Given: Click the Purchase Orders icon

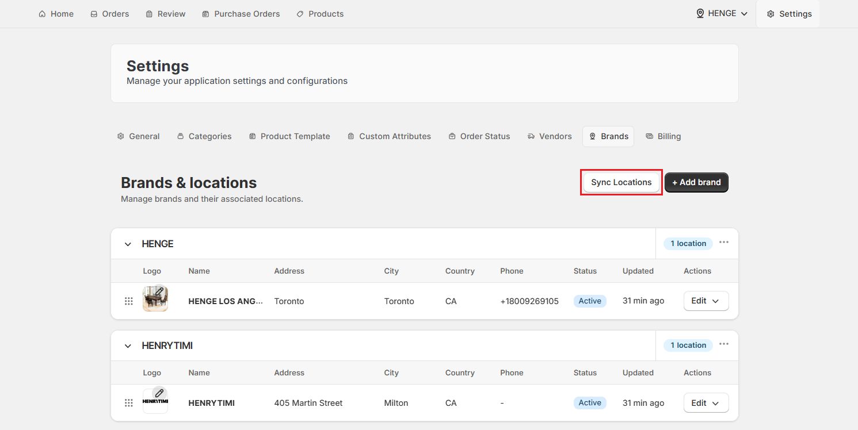Looking at the screenshot, I should 205,14.
